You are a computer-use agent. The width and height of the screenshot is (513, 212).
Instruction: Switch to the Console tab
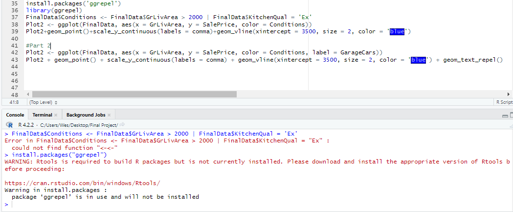[15, 115]
